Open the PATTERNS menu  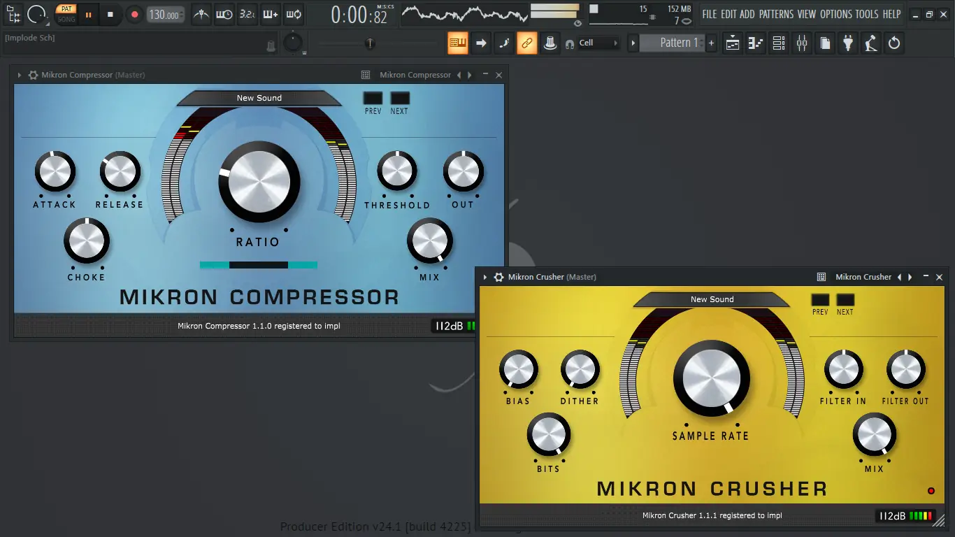777,14
